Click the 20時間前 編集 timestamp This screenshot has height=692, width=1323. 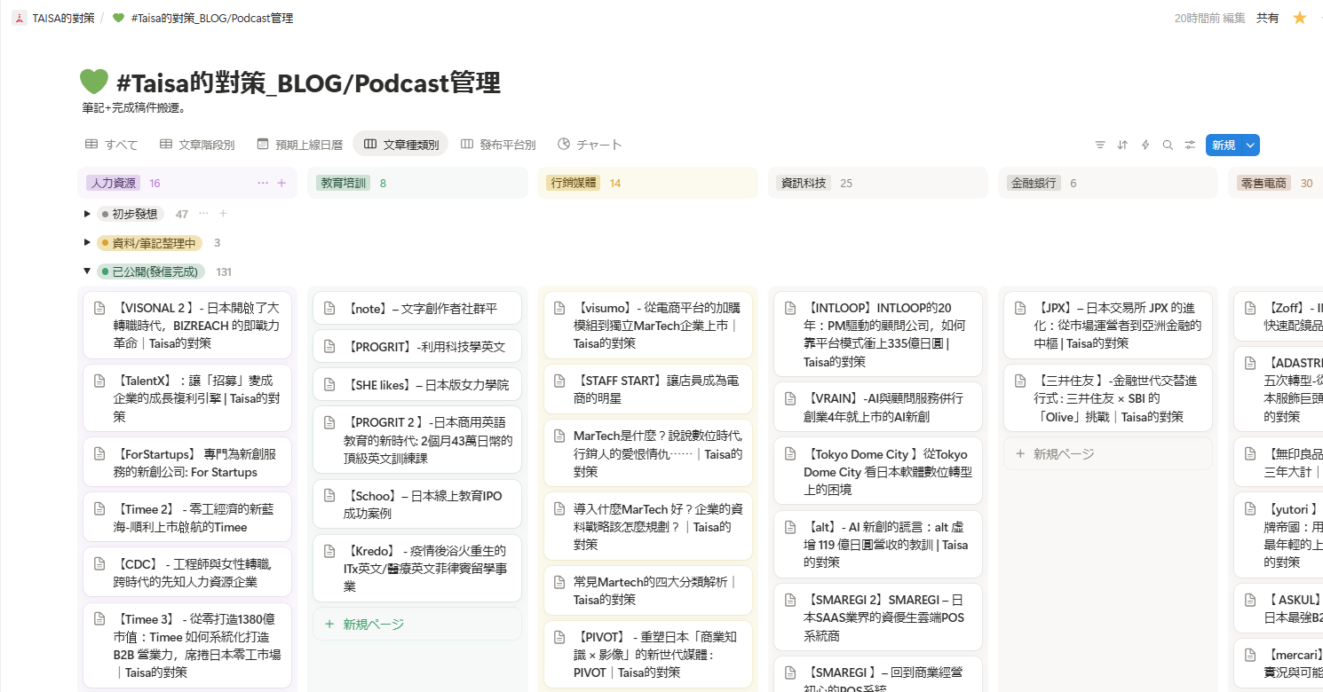(x=1208, y=18)
